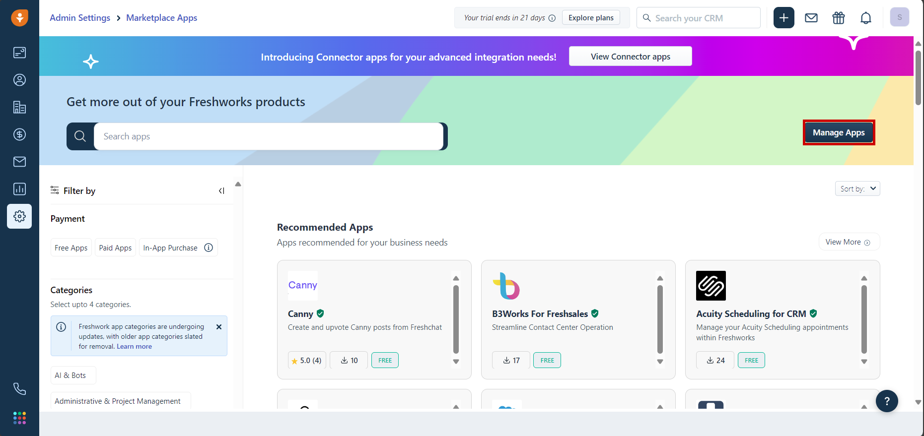Image resolution: width=924 pixels, height=436 pixels.
Task: Click View More recommended apps
Action: pos(849,242)
